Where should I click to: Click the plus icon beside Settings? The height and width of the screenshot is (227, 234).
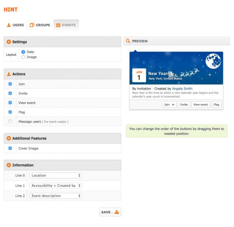point(9,42)
